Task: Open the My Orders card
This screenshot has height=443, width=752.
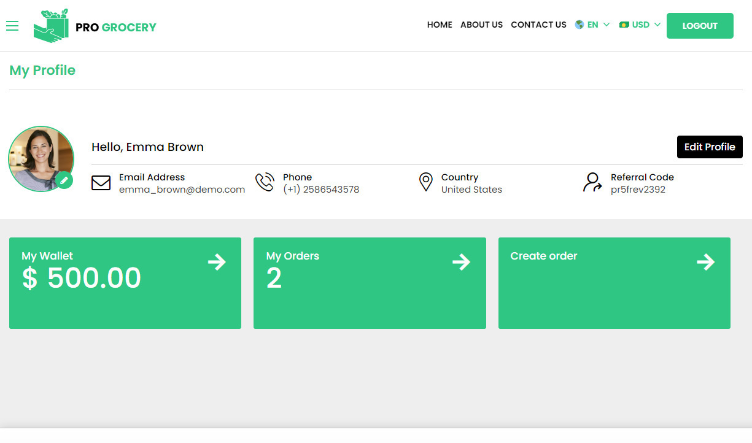Action: (370, 283)
